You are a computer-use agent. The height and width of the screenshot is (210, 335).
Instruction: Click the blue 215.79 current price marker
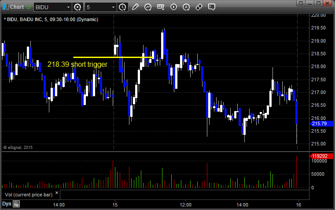pos(321,123)
